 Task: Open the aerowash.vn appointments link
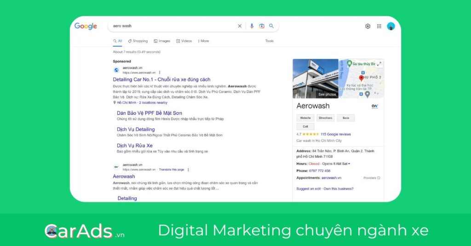331,178
